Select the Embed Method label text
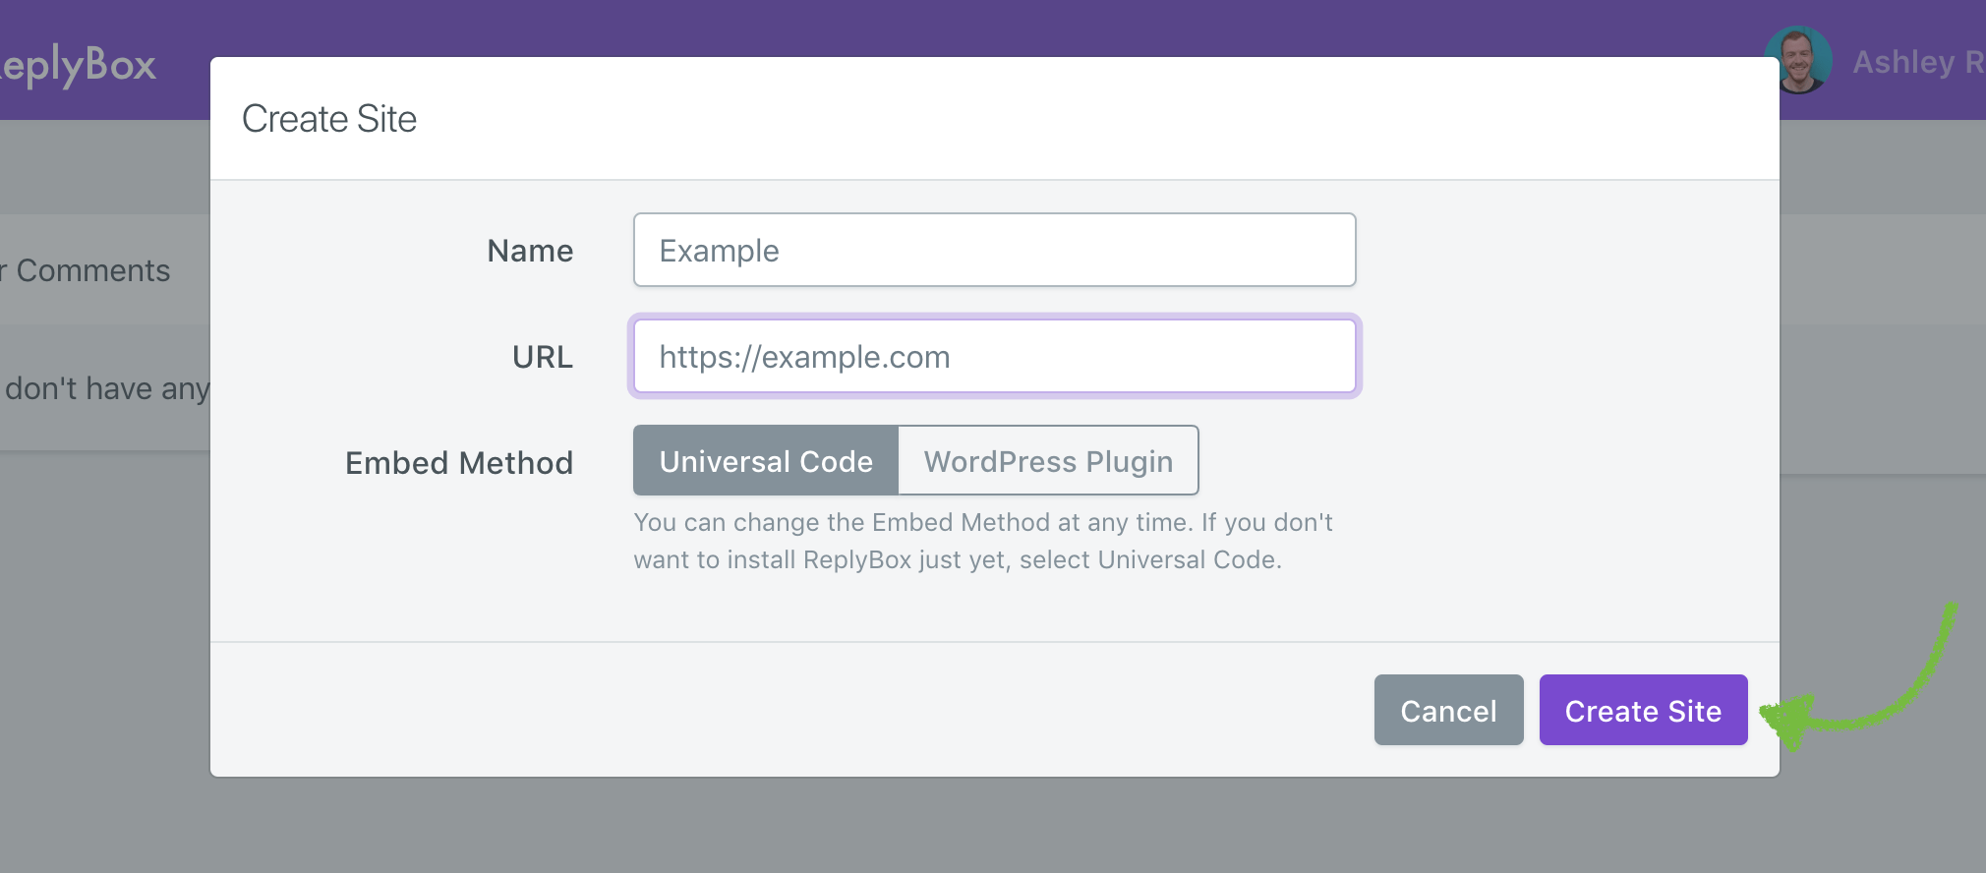The width and height of the screenshot is (1986, 873). point(458,462)
